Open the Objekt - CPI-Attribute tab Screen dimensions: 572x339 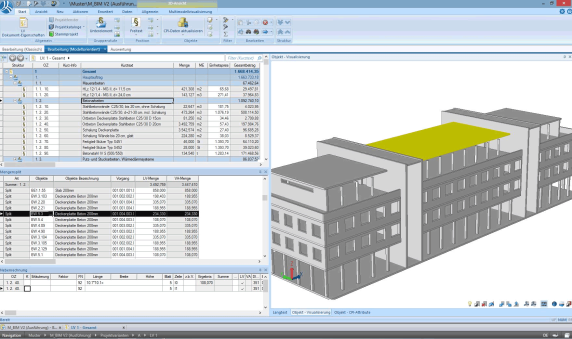(352, 312)
